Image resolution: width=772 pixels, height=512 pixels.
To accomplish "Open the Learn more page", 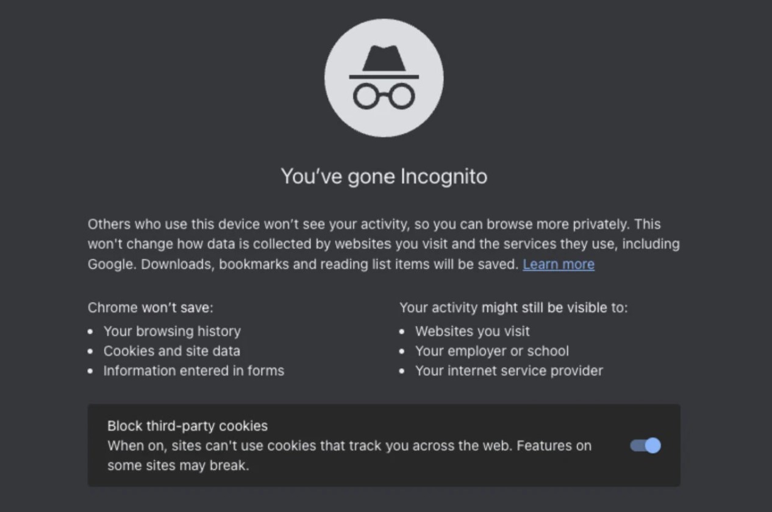I will [558, 264].
